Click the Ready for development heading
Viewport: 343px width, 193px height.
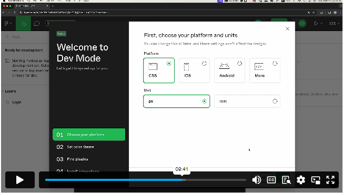(24, 50)
